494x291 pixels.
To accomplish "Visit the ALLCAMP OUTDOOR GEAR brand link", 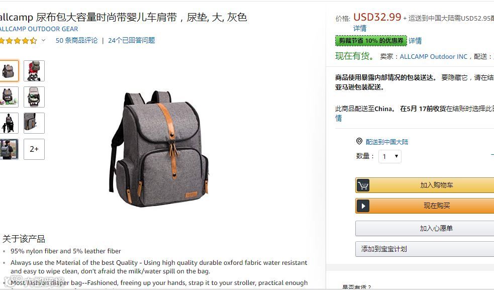I will (38, 29).
